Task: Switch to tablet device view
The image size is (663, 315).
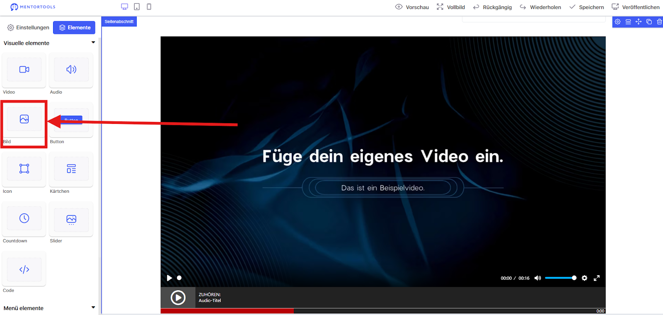Action: [x=137, y=7]
